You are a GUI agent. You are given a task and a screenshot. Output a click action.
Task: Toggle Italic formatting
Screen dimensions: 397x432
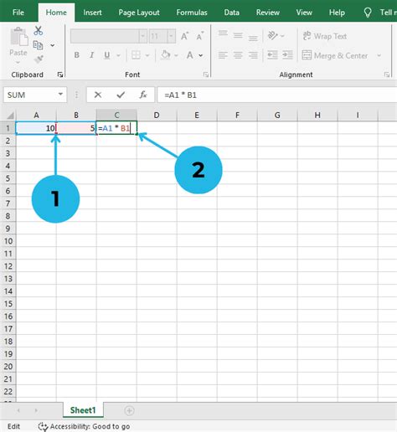(x=91, y=55)
